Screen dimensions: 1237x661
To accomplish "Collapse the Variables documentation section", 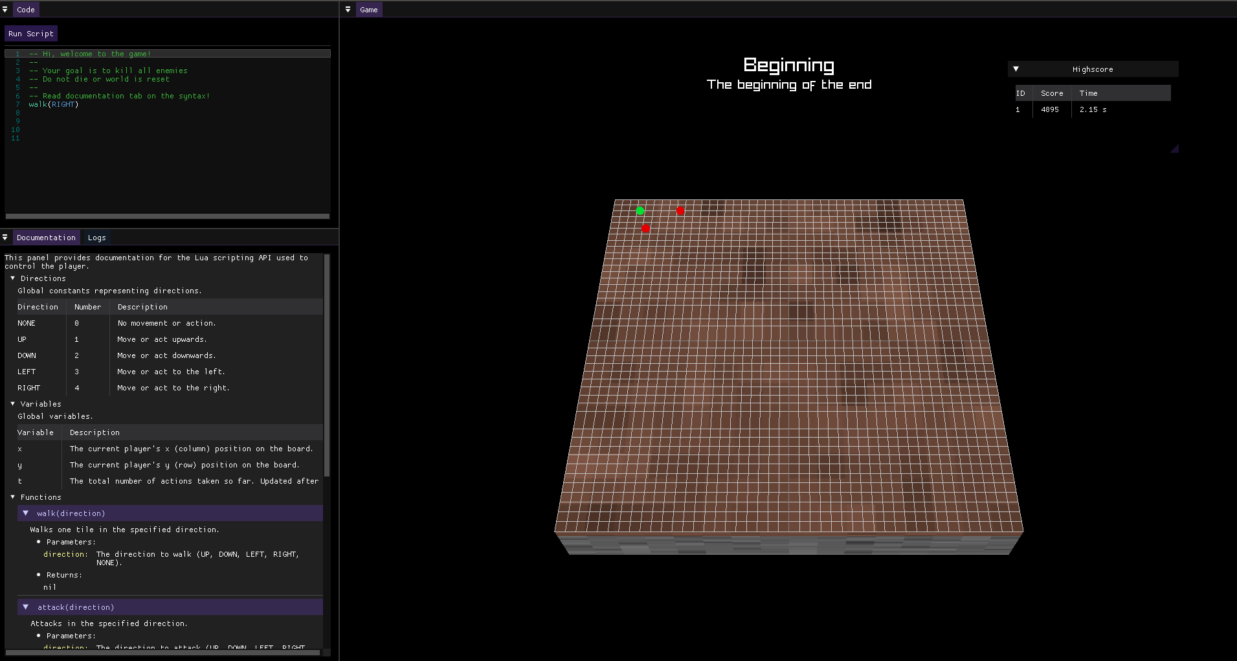I will [x=12, y=403].
